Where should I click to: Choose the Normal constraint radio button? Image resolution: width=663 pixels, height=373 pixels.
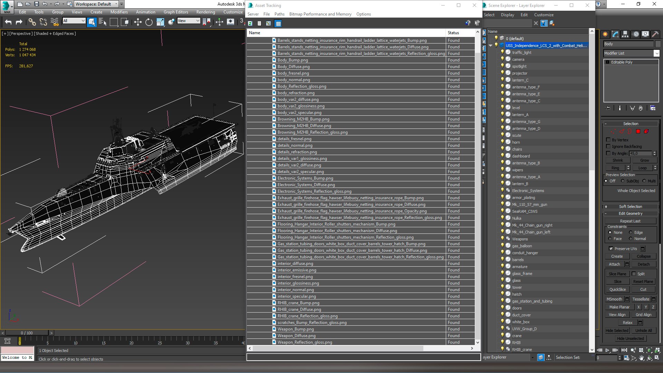631,239
